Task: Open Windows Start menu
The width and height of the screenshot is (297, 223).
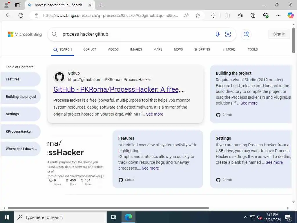Action: [x=7, y=217]
